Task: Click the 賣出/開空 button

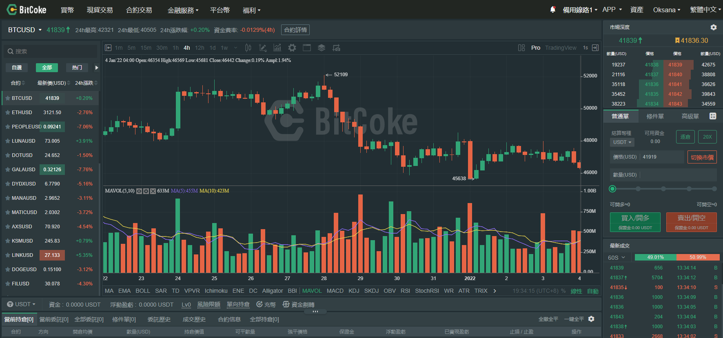Action: coord(691,222)
